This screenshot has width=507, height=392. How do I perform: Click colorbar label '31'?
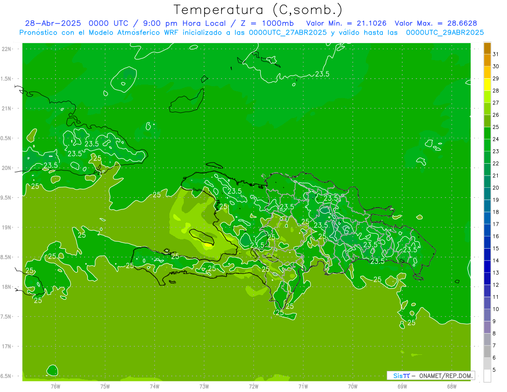tap(496, 54)
